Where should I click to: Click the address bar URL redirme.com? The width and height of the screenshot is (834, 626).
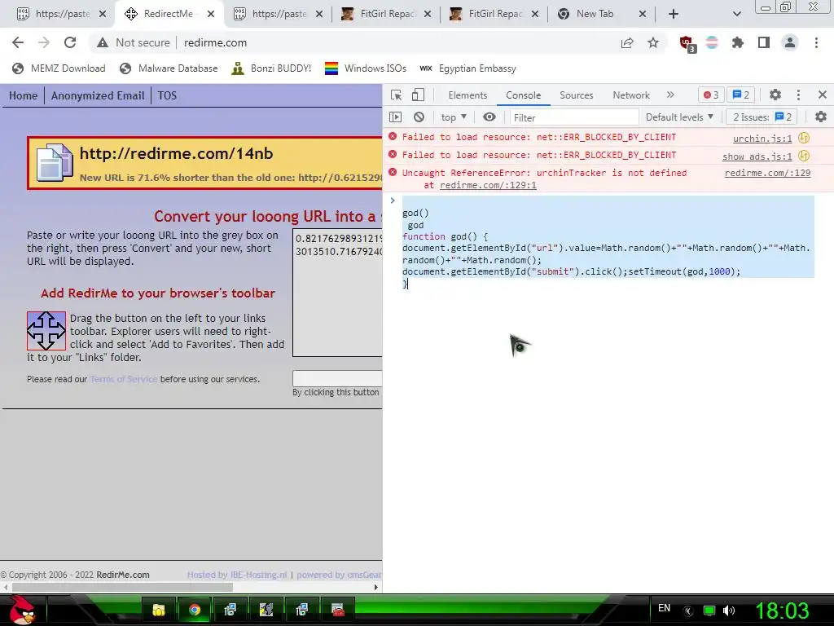click(215, 42)
